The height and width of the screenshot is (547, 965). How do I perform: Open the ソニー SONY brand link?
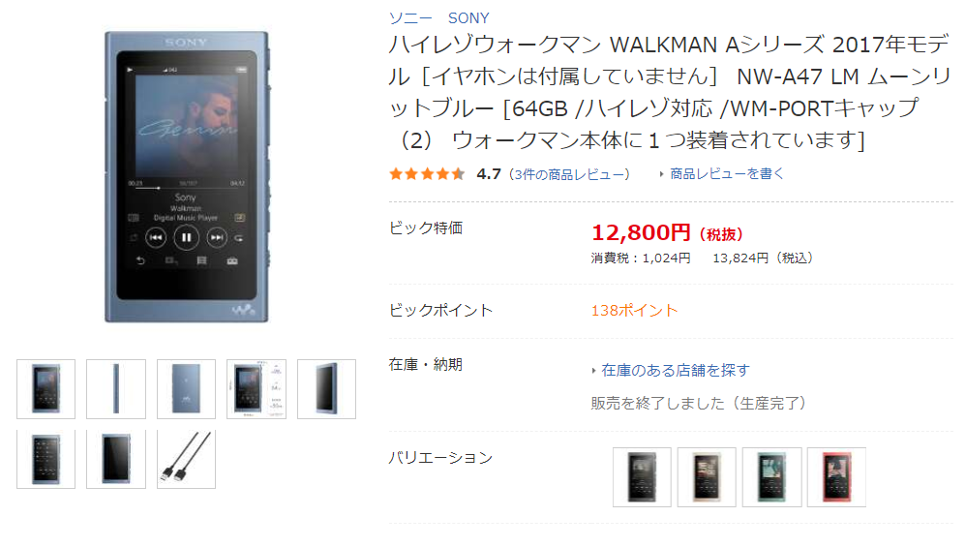[438, 17]
